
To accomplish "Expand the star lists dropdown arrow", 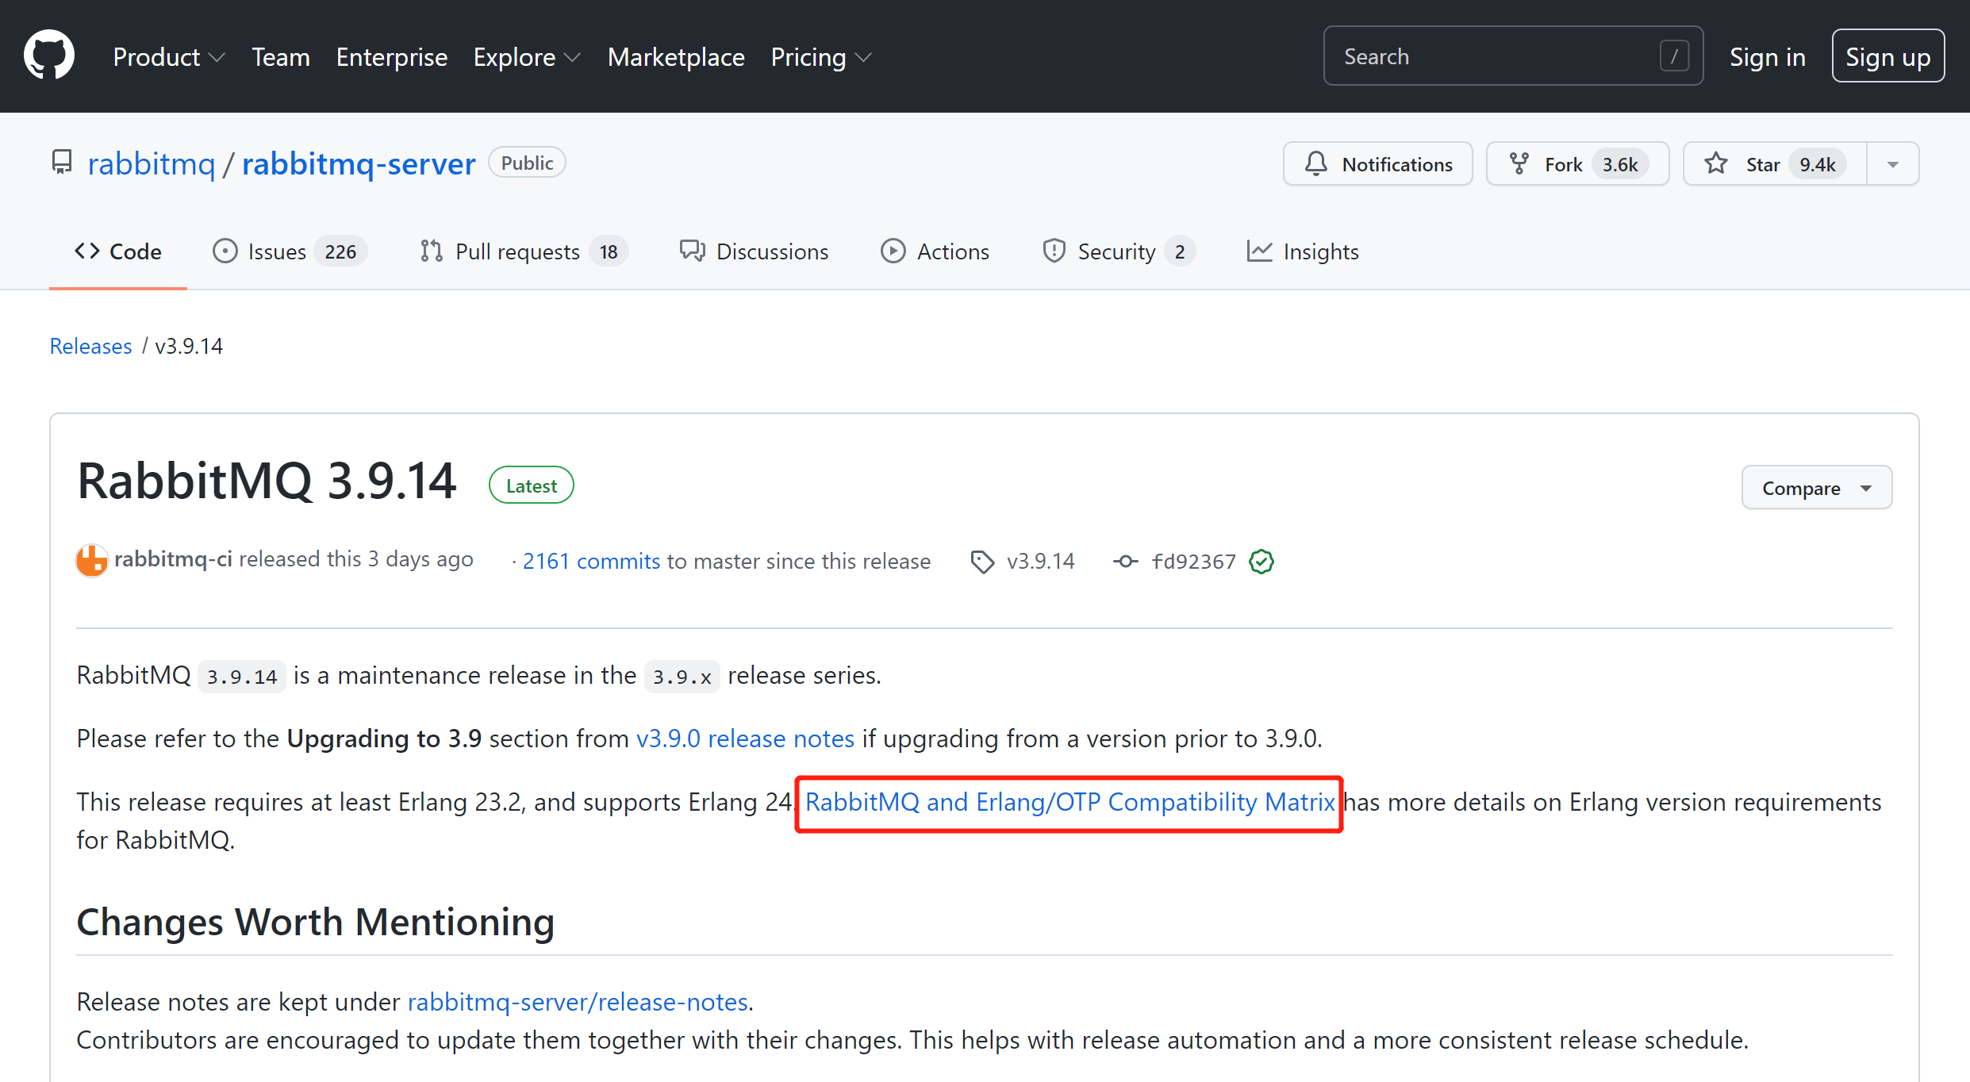I will 1893,164.
